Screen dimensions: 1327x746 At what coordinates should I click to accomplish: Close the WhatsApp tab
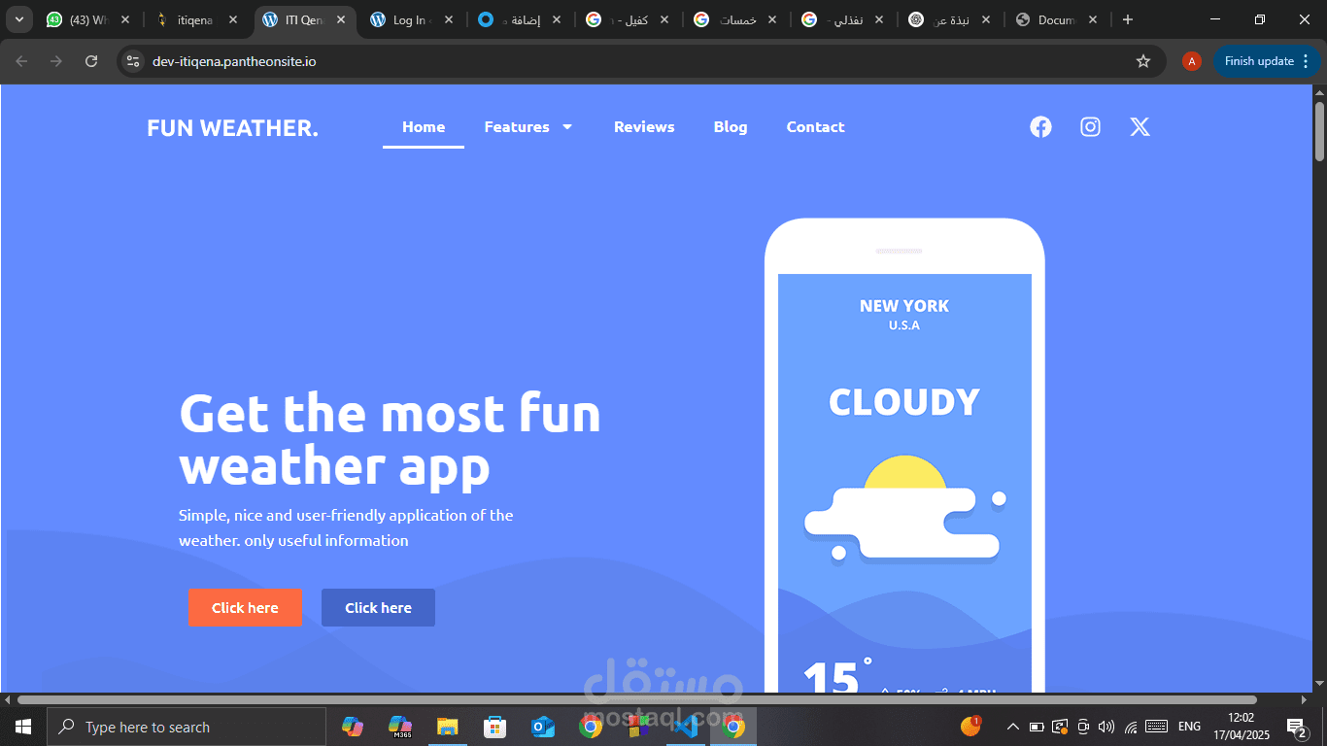(125, 19)
